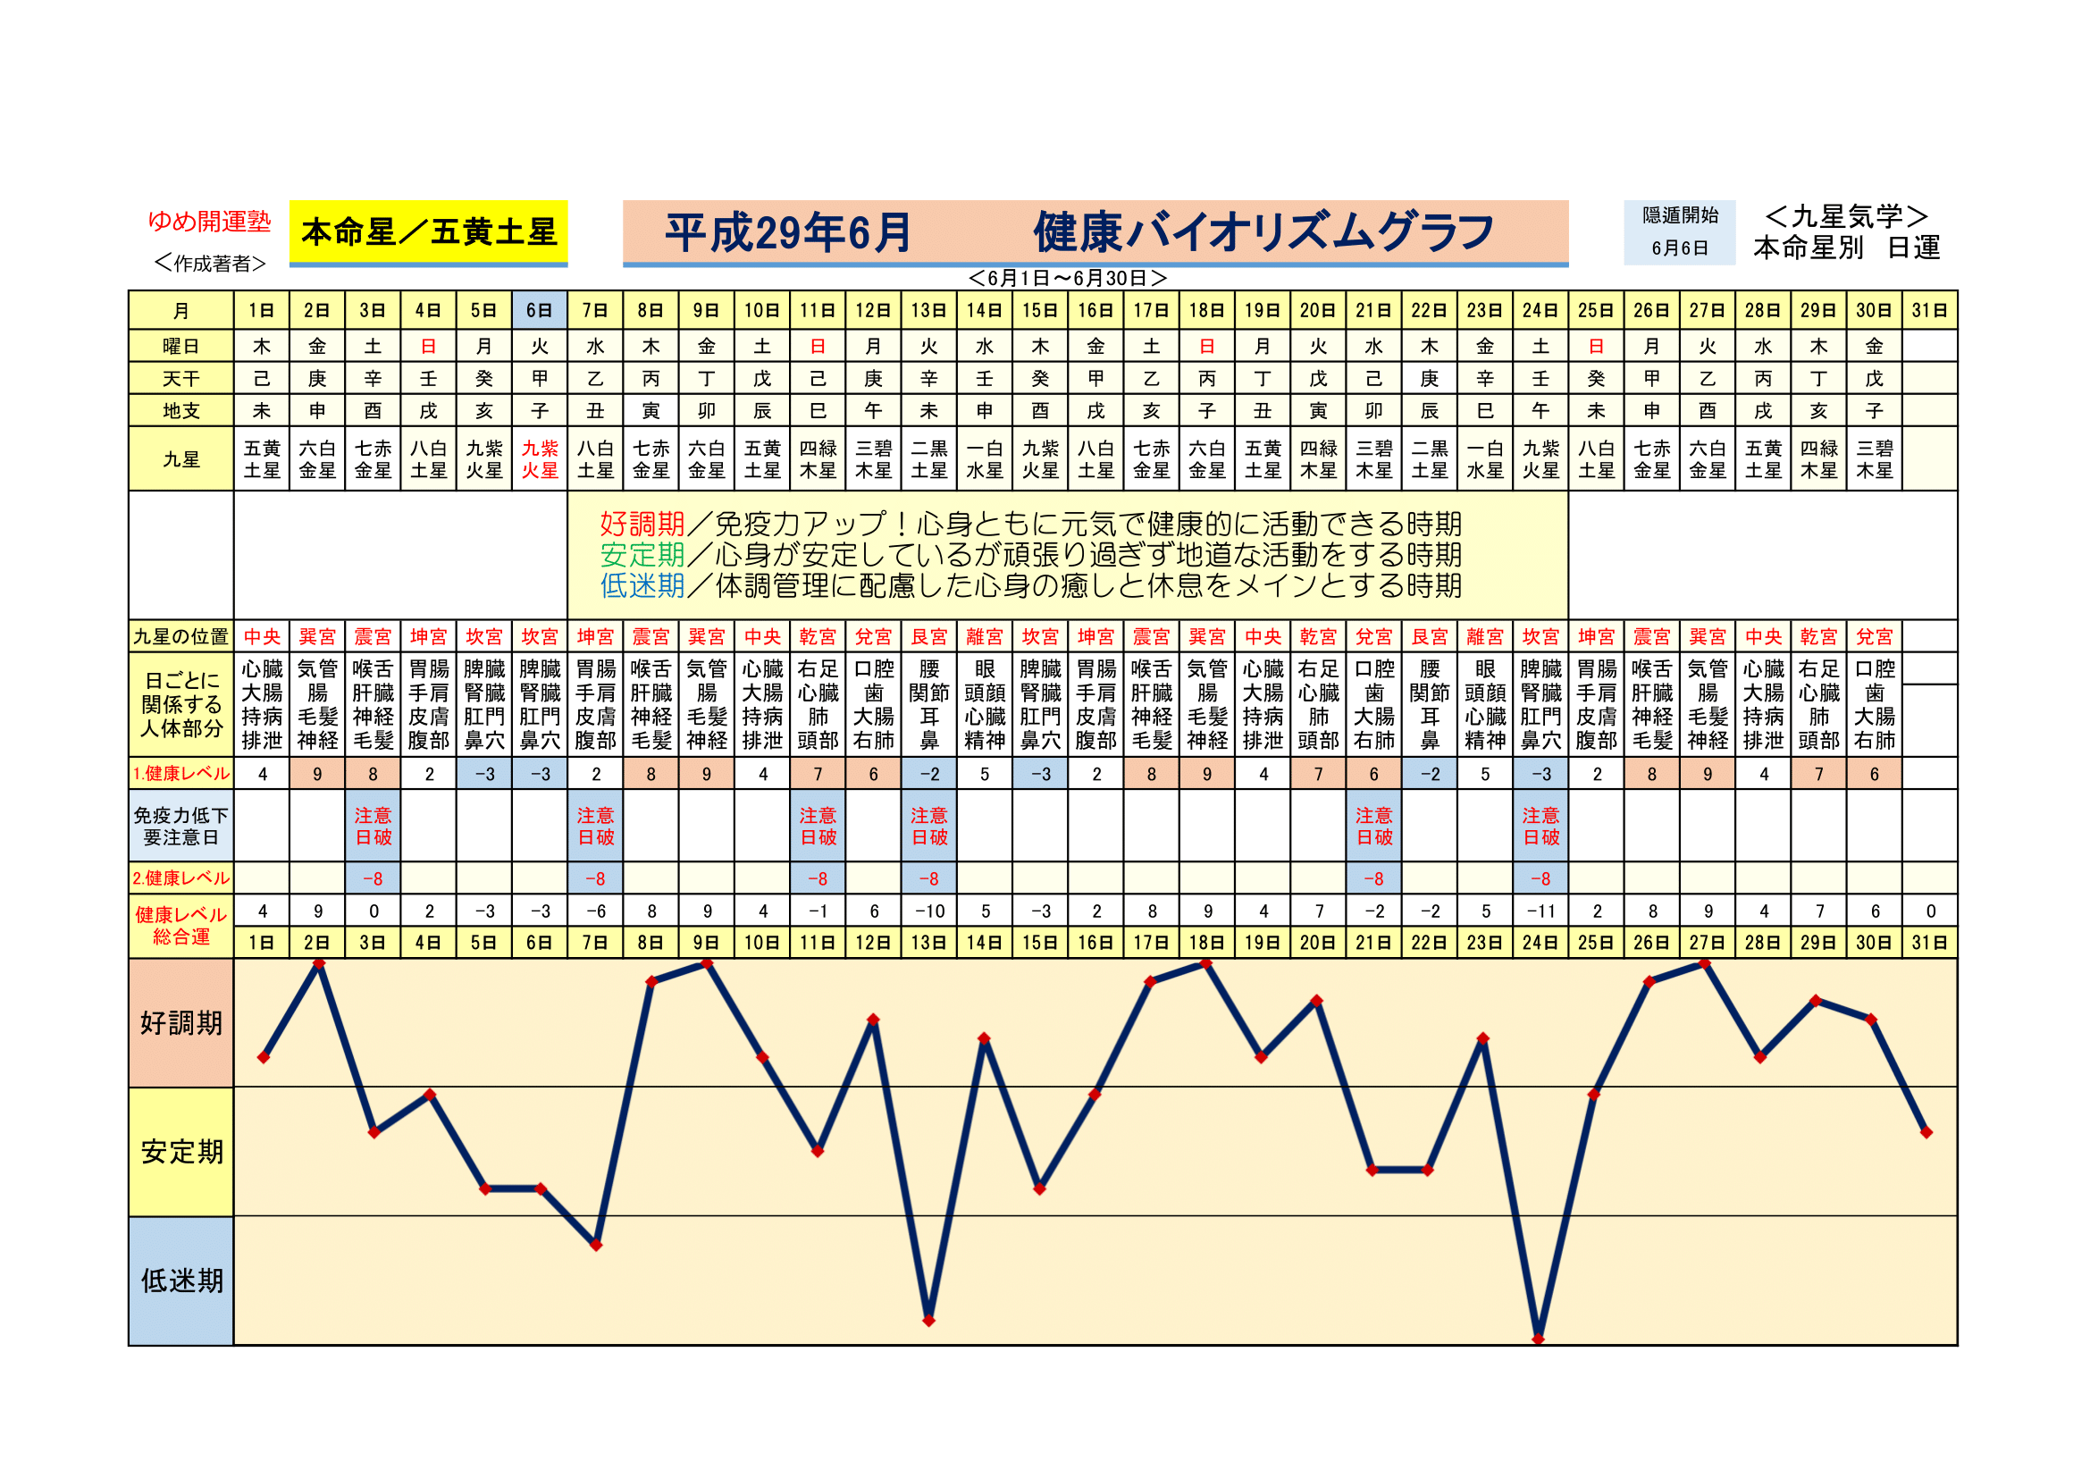Click the yellow 本命星／五黄土星 label
Image resolution: width=2090 pixels, height=1478 pixels.
pos(428,232)
